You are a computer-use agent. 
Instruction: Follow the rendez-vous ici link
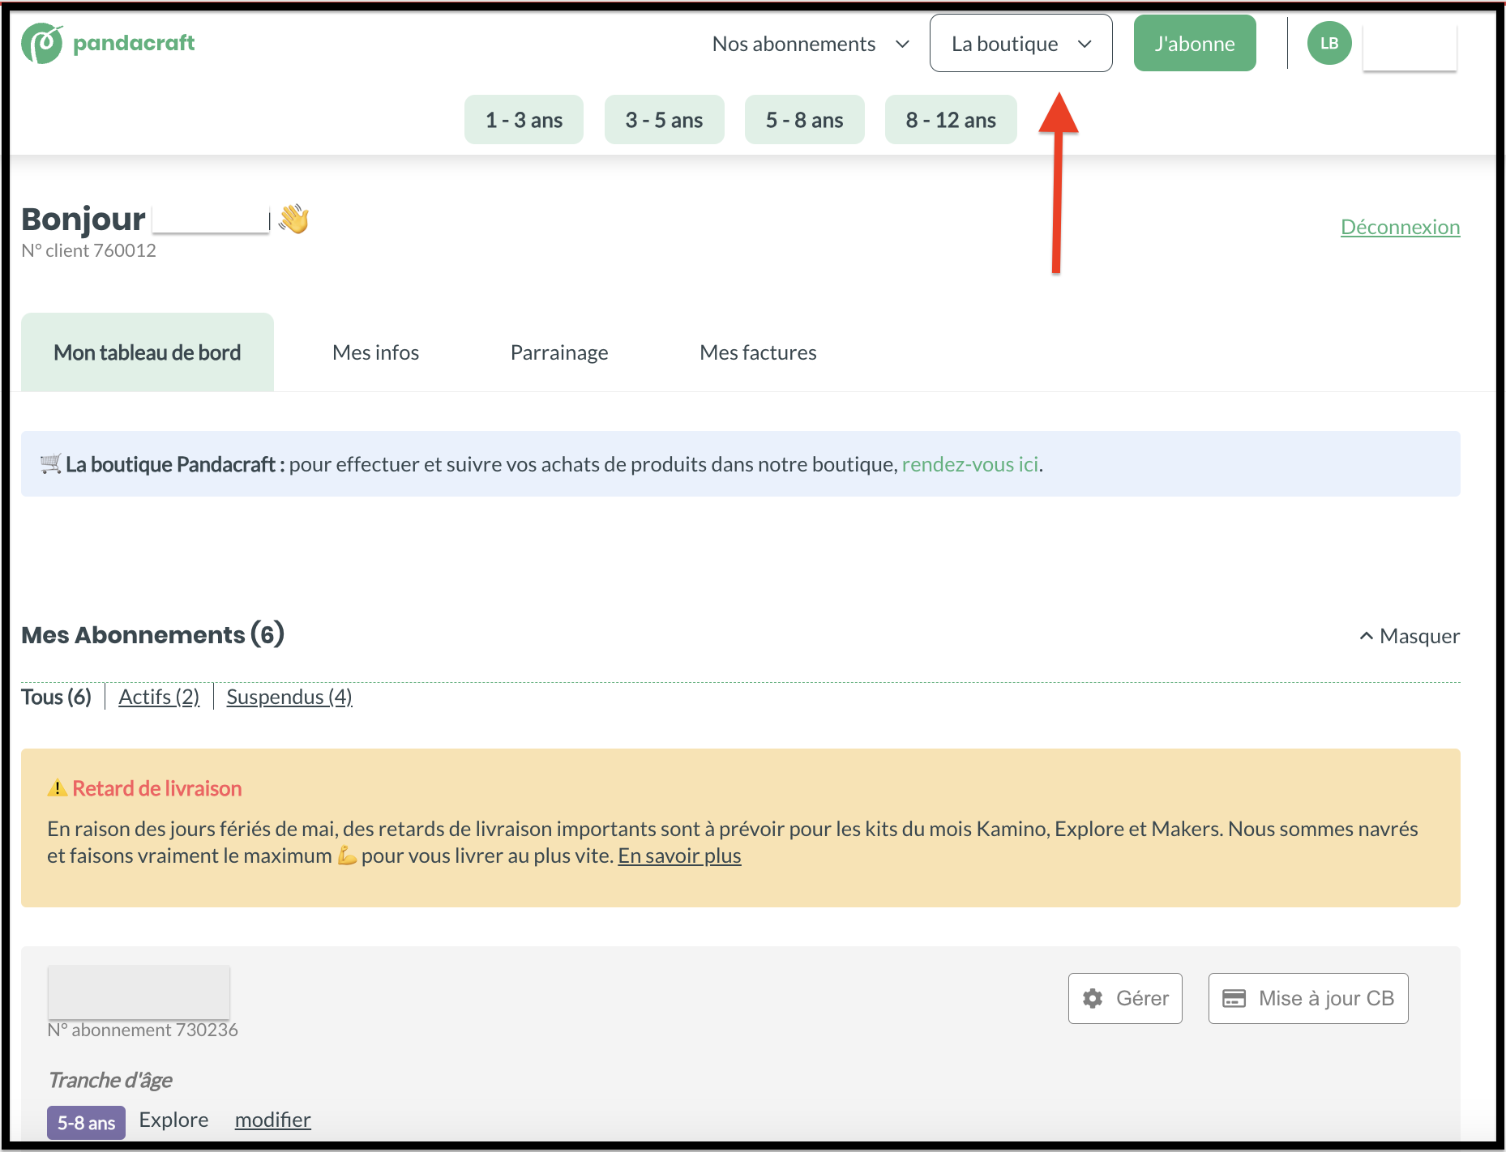coord(969,464)
